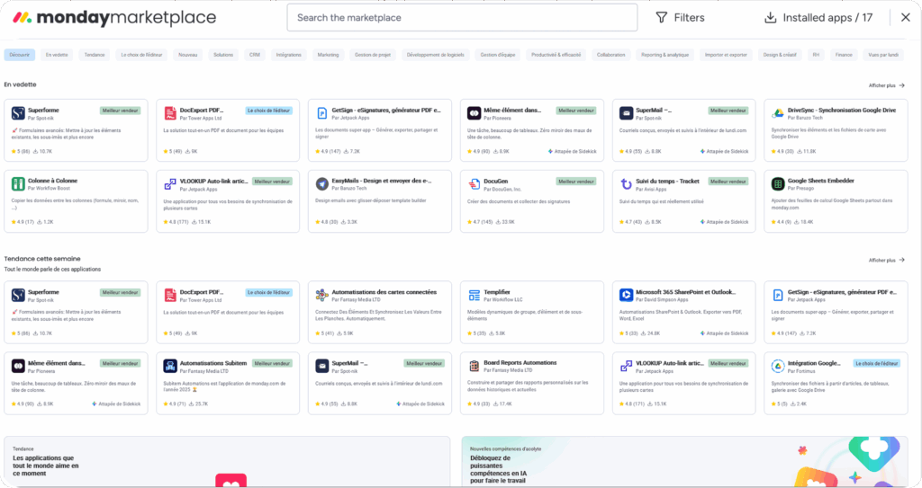Click Afficher plus beside Tendance cette semaine
The image size is (922, 488).
[x=887, y=260]
